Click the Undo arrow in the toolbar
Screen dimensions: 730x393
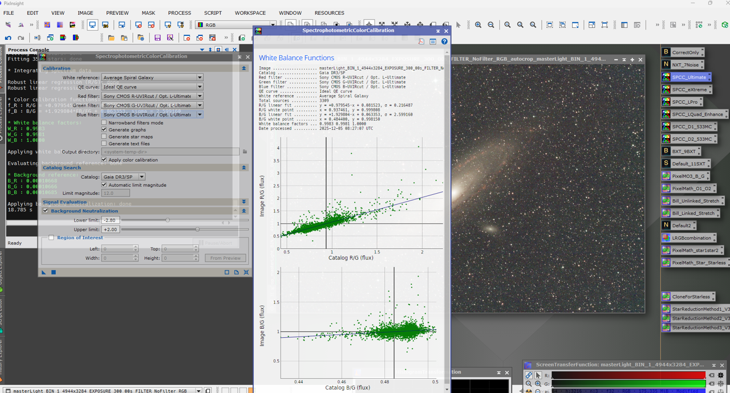8,38
